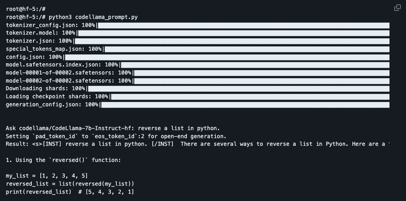Click the model.safetensors.index.json progress bar
Screen dimensions: 406x201
click(x=255, y=65)
